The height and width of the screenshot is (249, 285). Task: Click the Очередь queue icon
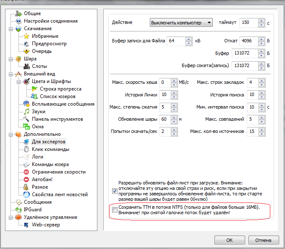pos(26,51)
